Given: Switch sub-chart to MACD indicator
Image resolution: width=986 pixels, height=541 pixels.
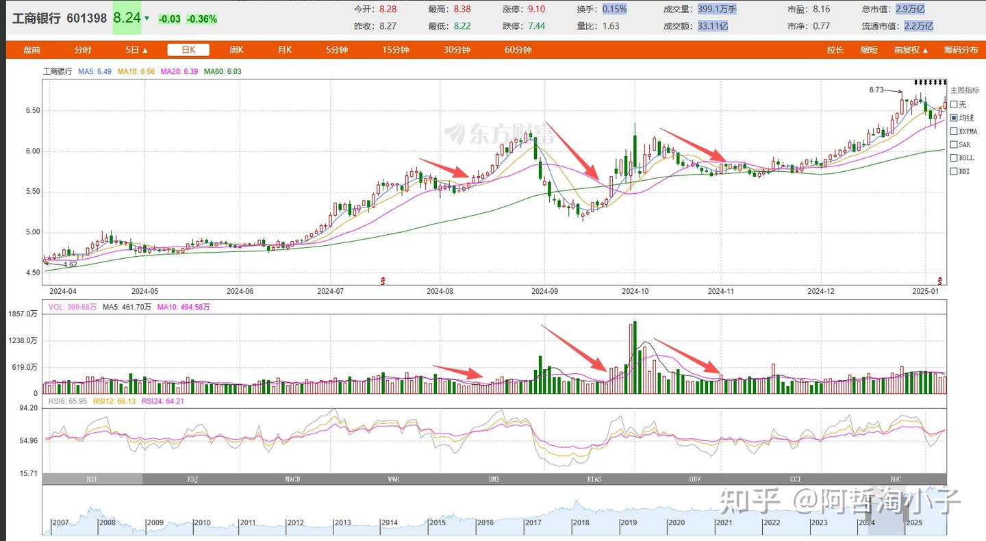Looking at the screenshot, I should coord(293,479).
